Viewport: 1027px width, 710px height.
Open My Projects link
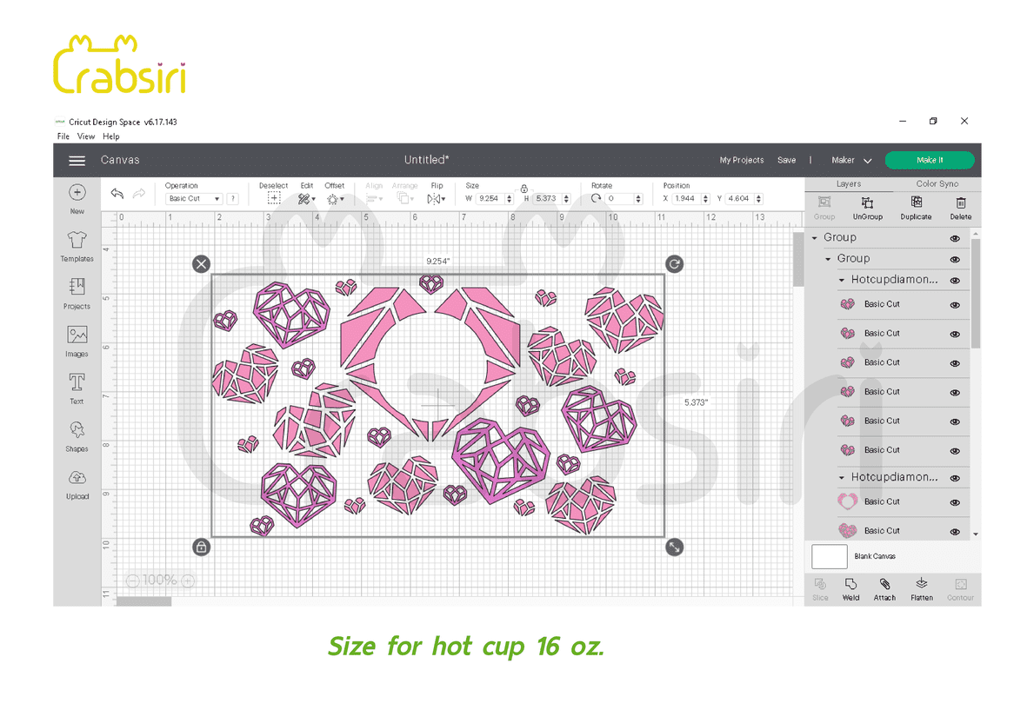[x=741, y=161]
